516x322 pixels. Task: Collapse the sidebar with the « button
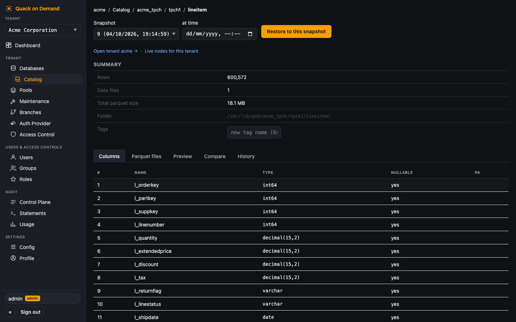pos(10,312)
